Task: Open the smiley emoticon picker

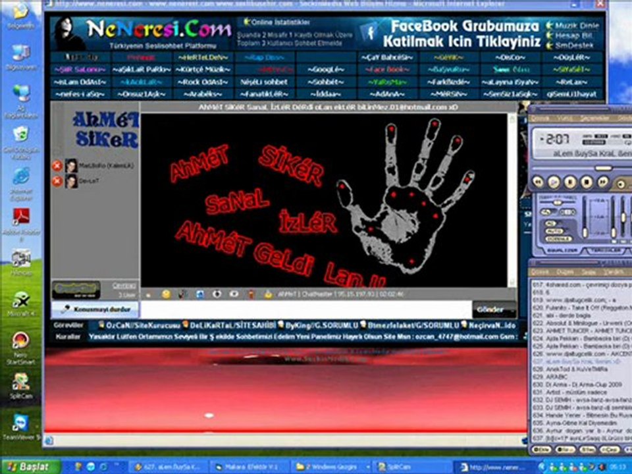Action: click(166, 294)
